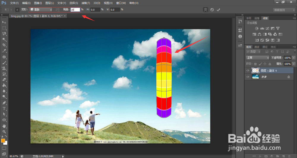Toggle lock all
The image size is (297, 158).
click(x=270, y=64)
